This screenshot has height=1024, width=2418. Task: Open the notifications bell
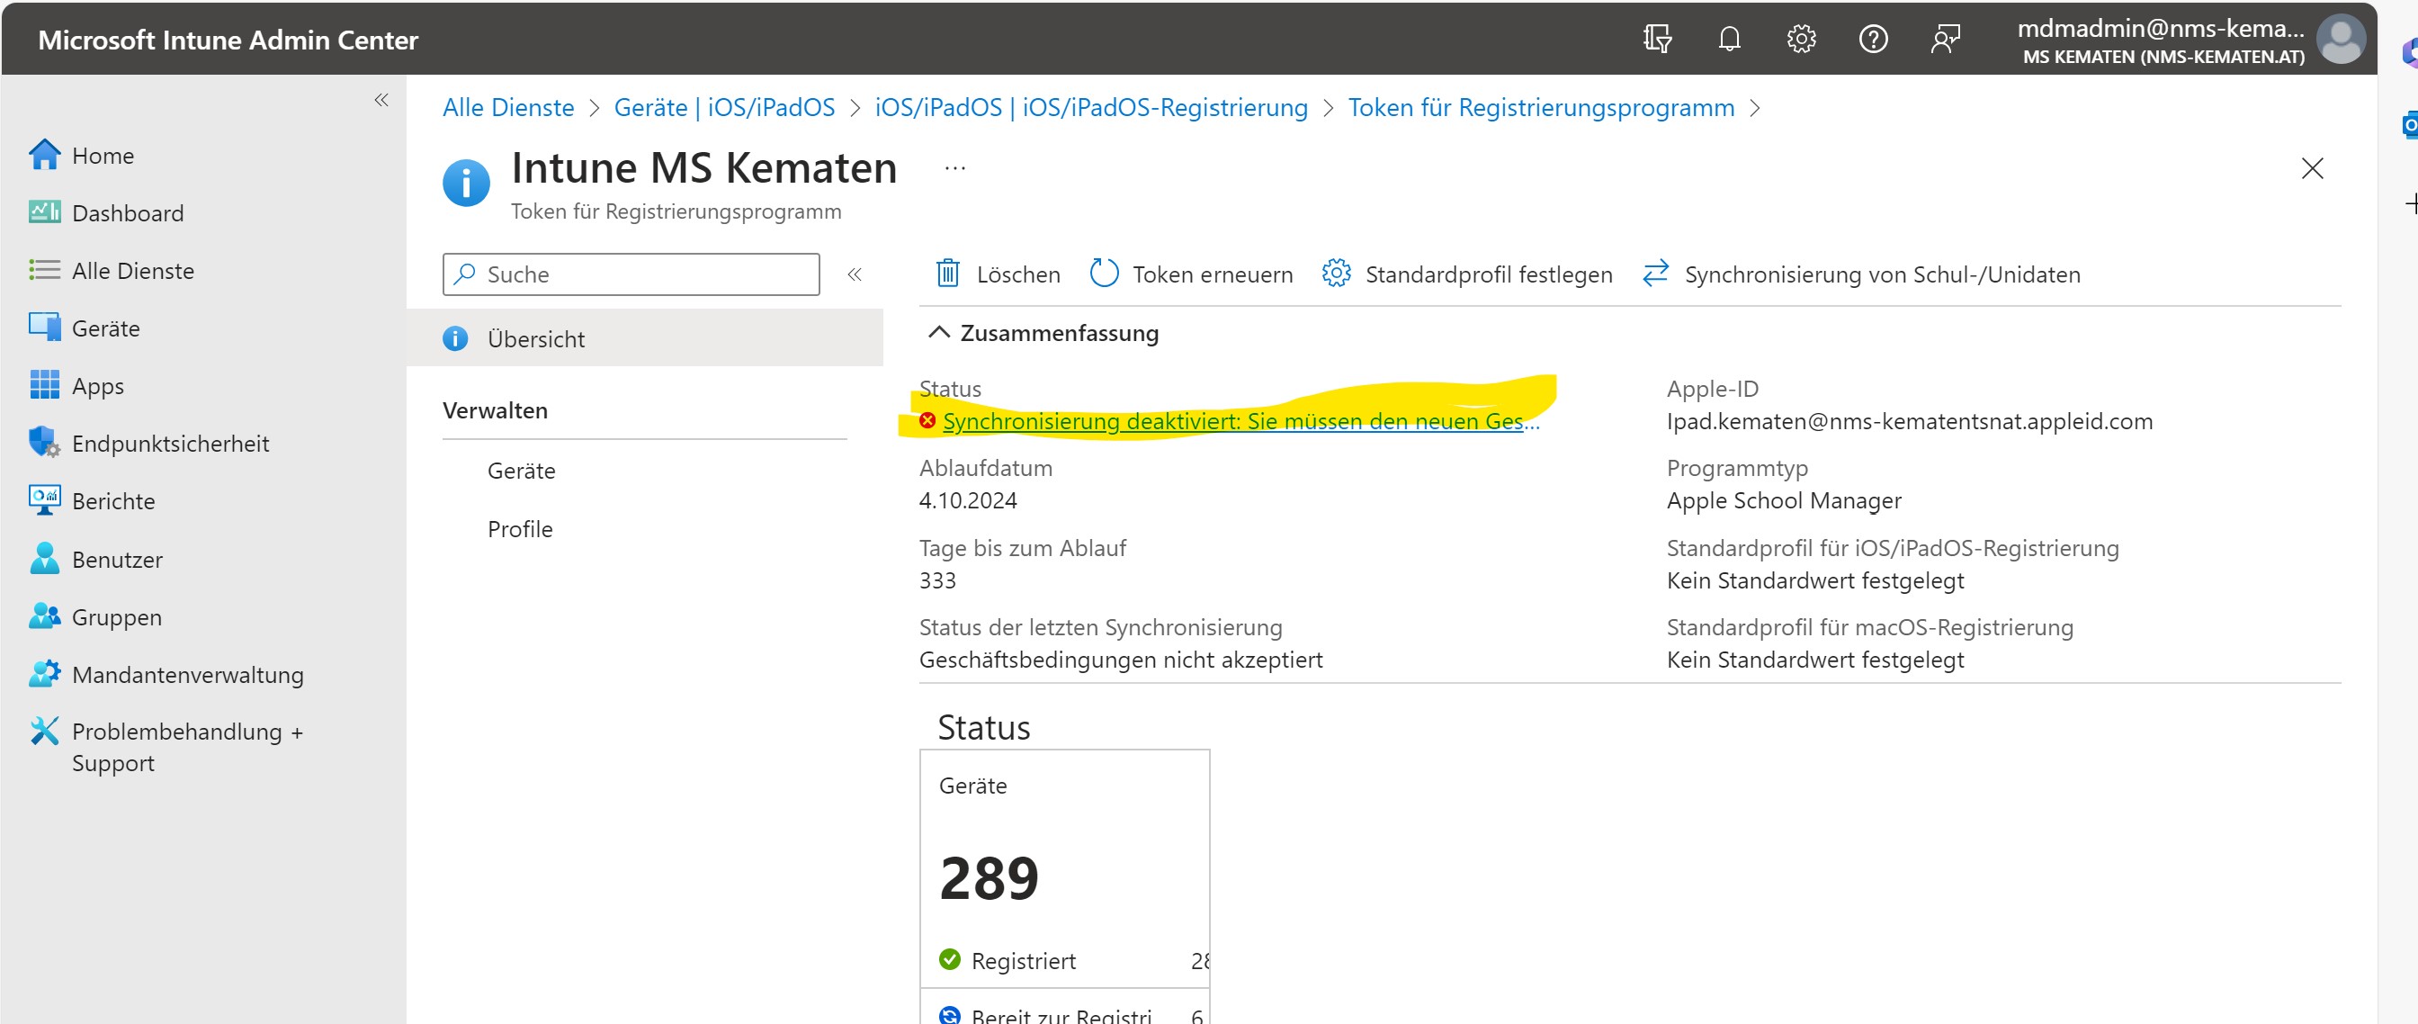(1729, 40)
